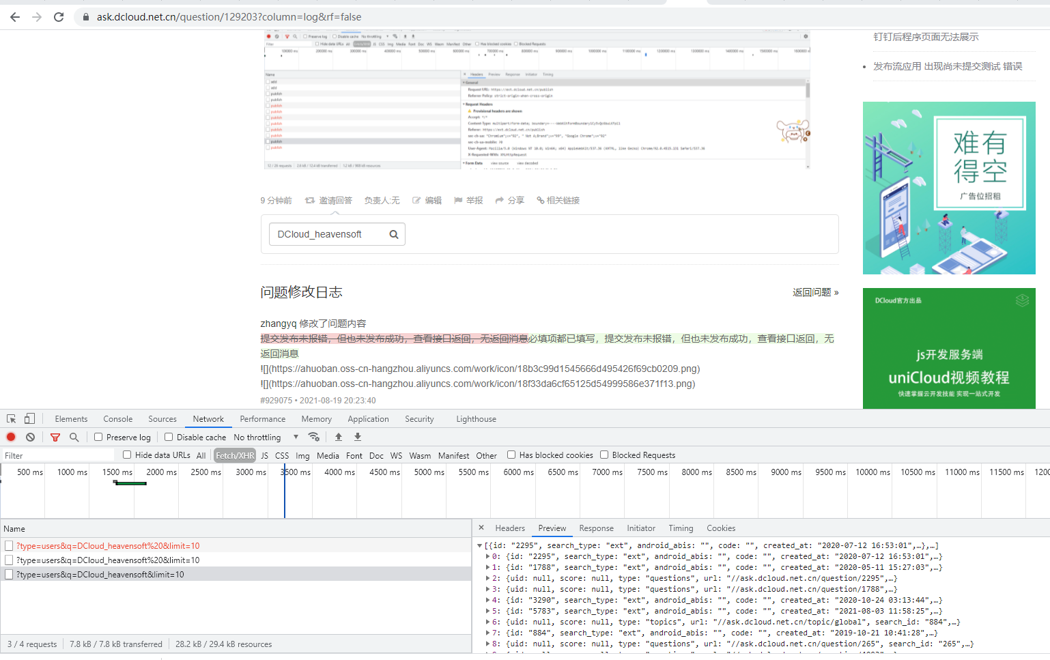
Task: Toggle the red filter funnel icon
Action: 55,437
